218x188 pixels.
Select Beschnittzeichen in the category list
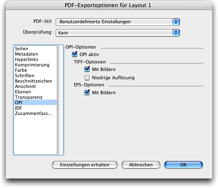click(x=36, y=81)
